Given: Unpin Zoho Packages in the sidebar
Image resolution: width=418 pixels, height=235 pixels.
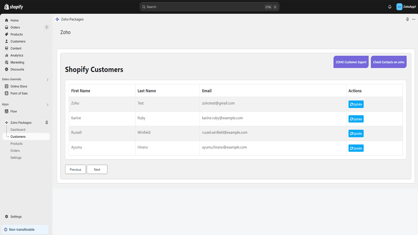Looking at the screenshot, I should (47, 122).
